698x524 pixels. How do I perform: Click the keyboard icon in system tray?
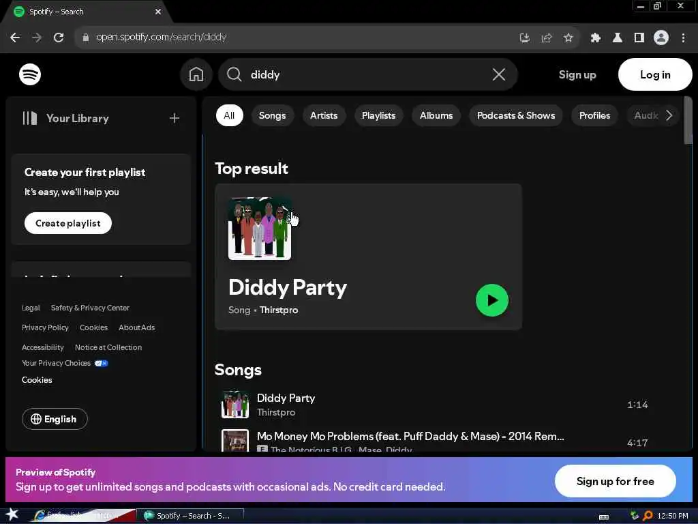(604, 517)
